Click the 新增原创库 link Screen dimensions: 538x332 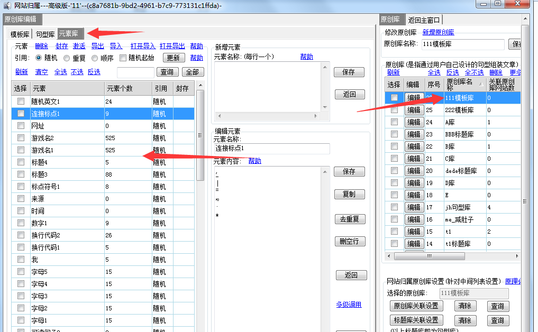pyautogui.click(x=438, y=32)
